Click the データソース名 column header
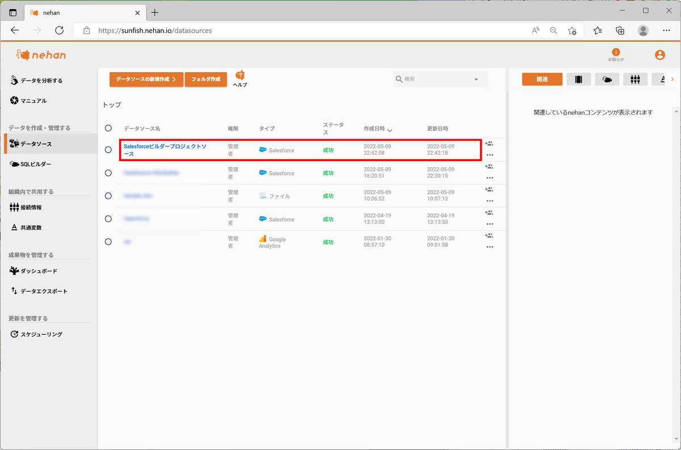 pos(142,129)
